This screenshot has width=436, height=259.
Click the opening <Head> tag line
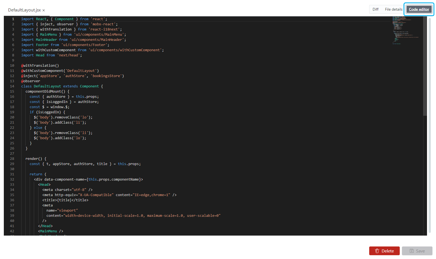point(44,185)
